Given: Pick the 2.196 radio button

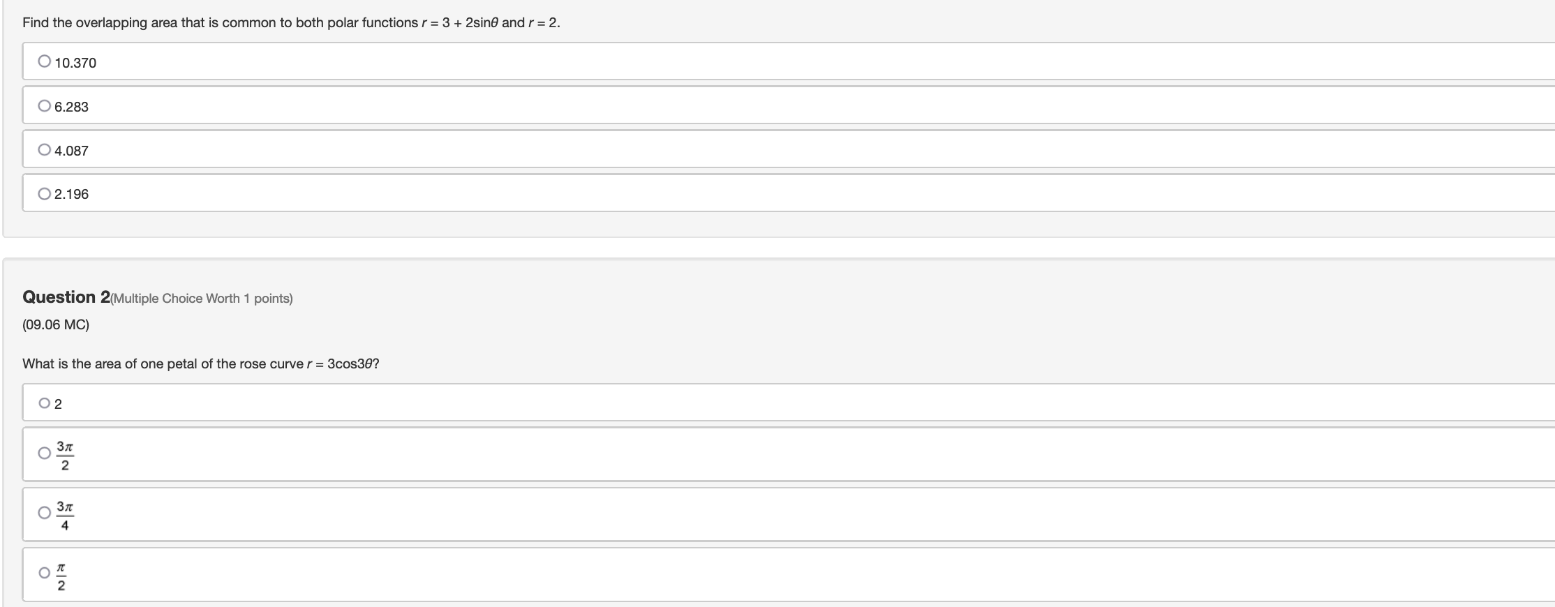Looking at the screenshot, I should (45, 193).
